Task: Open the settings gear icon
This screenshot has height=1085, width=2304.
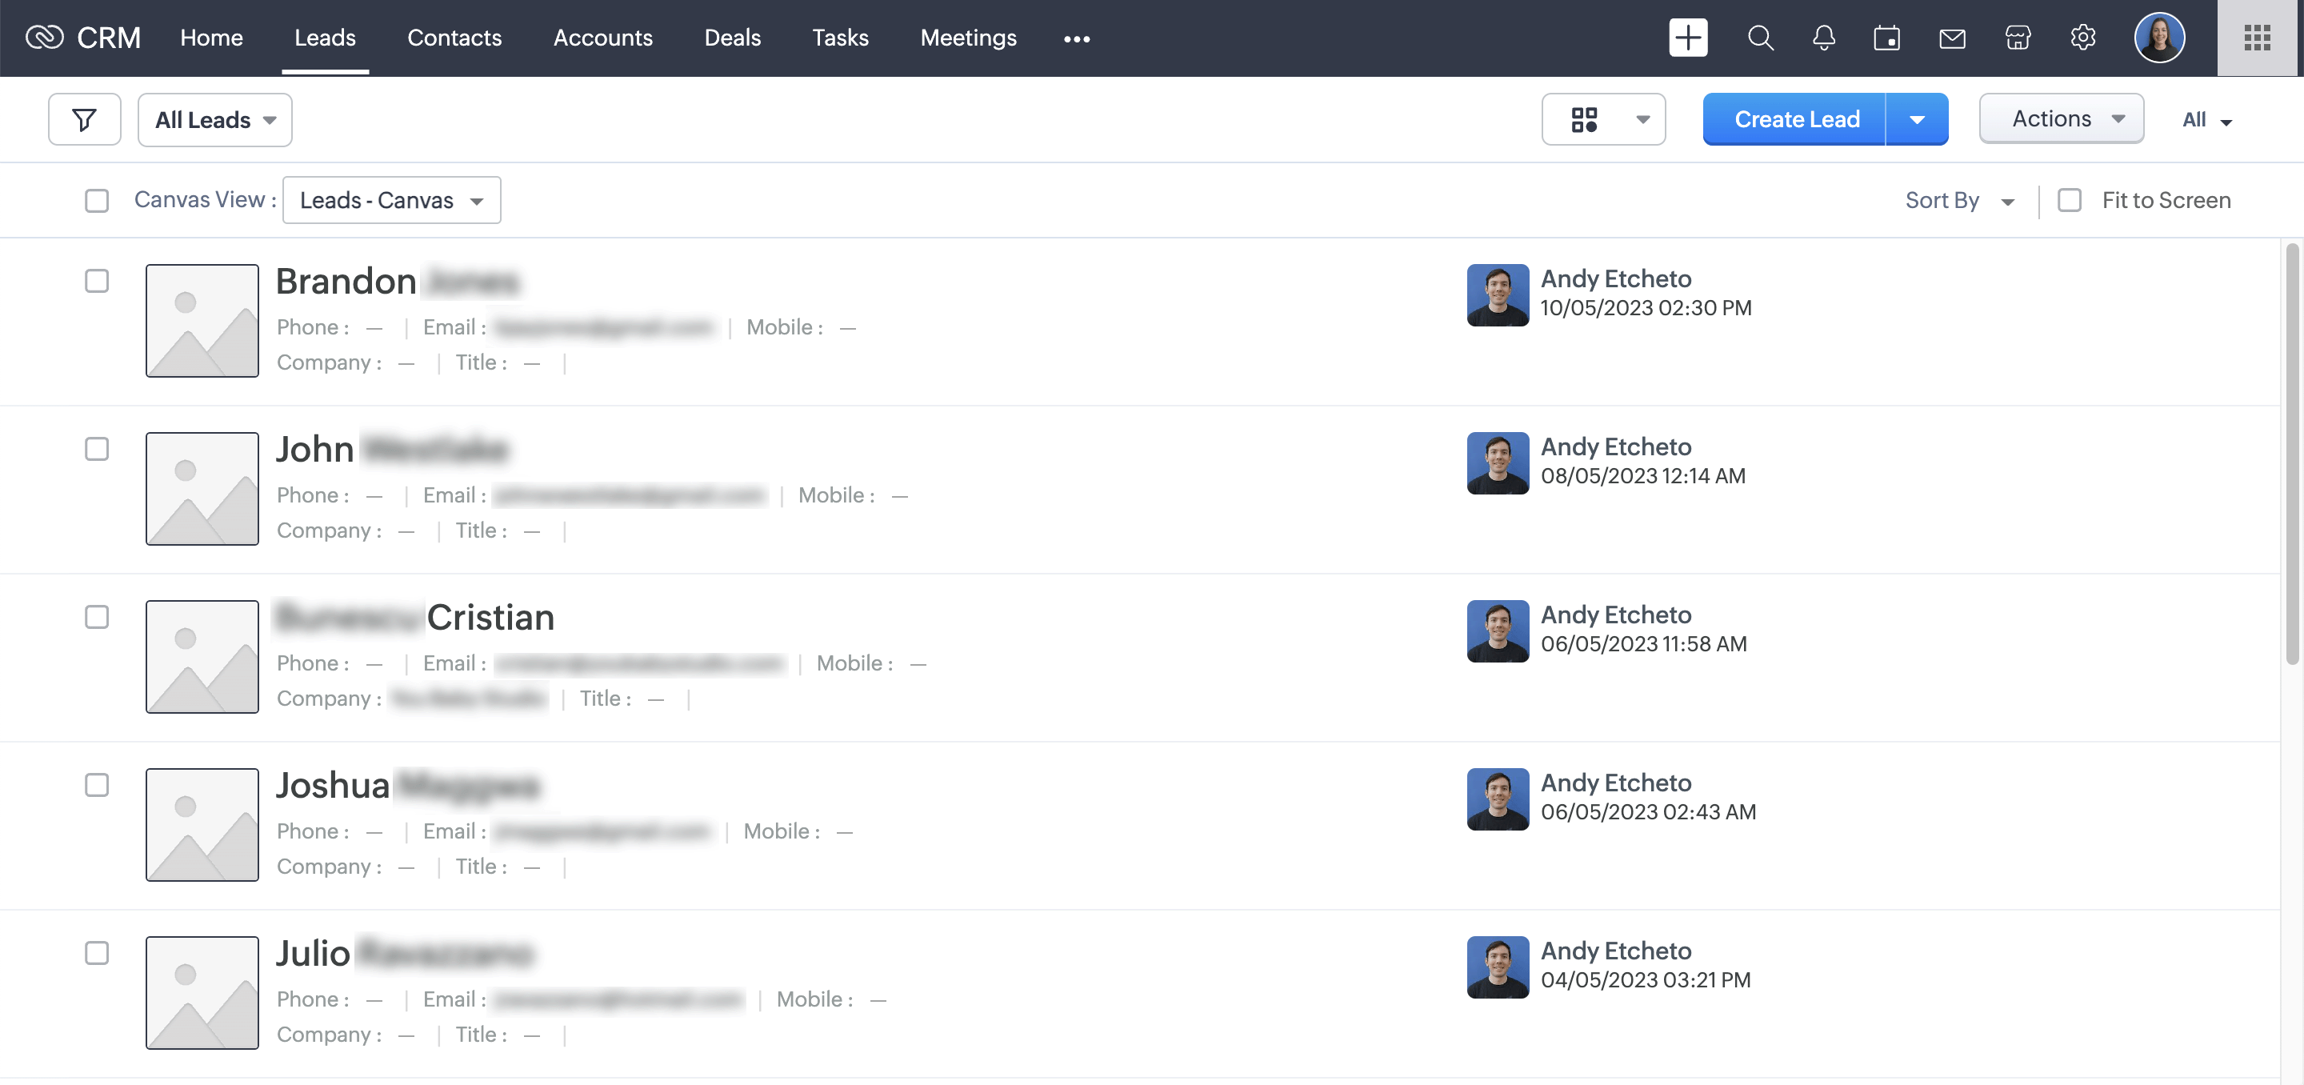Action: coord(2082,38)
